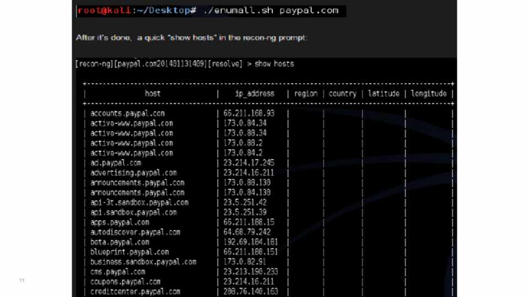Select the ip_address column header
Image resolution: width=529 pixels, height=297 pixels.
tap(254, 94)
